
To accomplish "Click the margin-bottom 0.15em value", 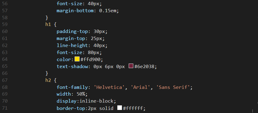I will [x=107, y=11].
